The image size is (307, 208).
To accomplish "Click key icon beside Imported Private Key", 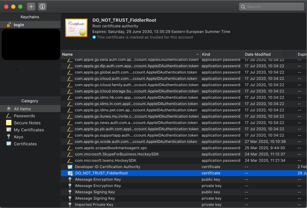I will [x=69, y=204].
